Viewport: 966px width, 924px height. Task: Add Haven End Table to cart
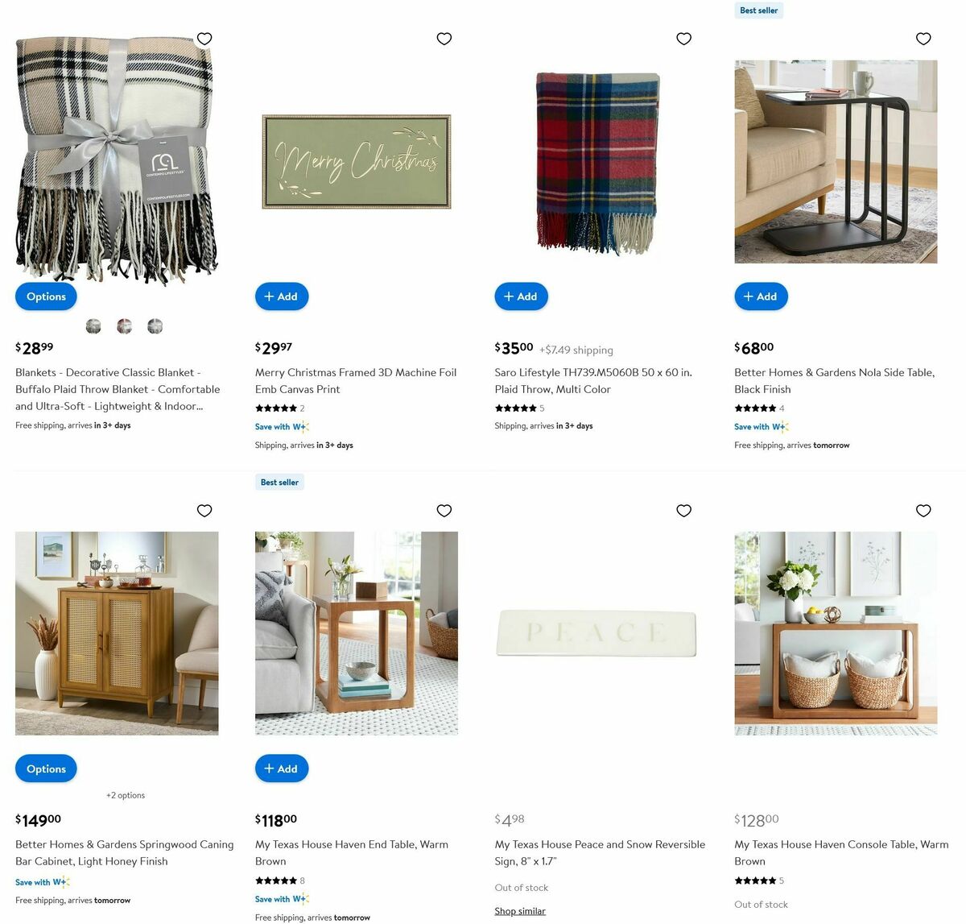282,769
